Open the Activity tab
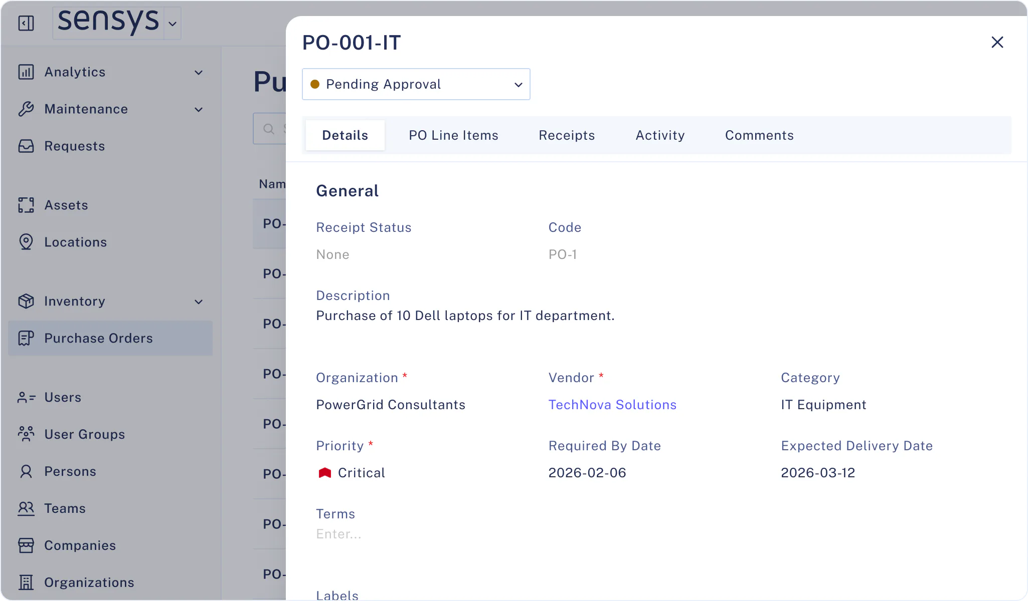This screenshot has width=1028, height=601. (660, 135)
